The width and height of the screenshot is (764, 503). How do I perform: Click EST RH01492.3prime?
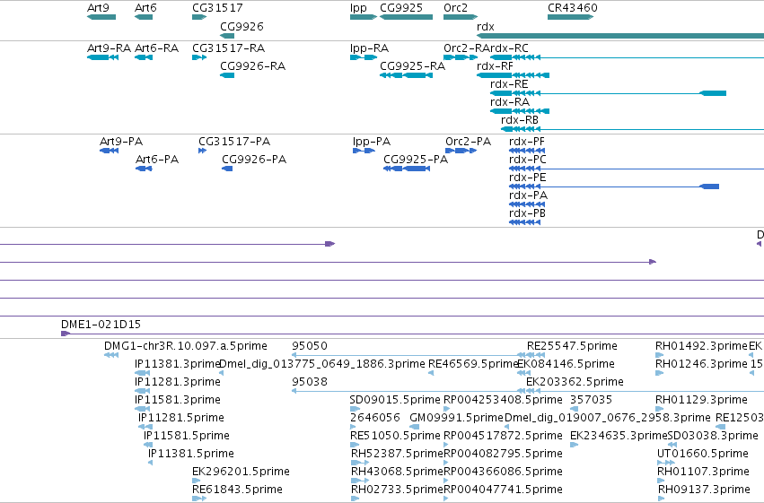pos(701,346)
